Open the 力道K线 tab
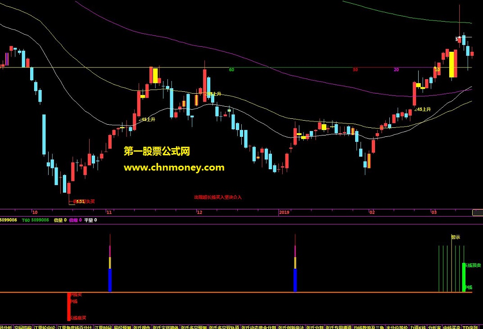Screen dimensions: 483x329 418,327
